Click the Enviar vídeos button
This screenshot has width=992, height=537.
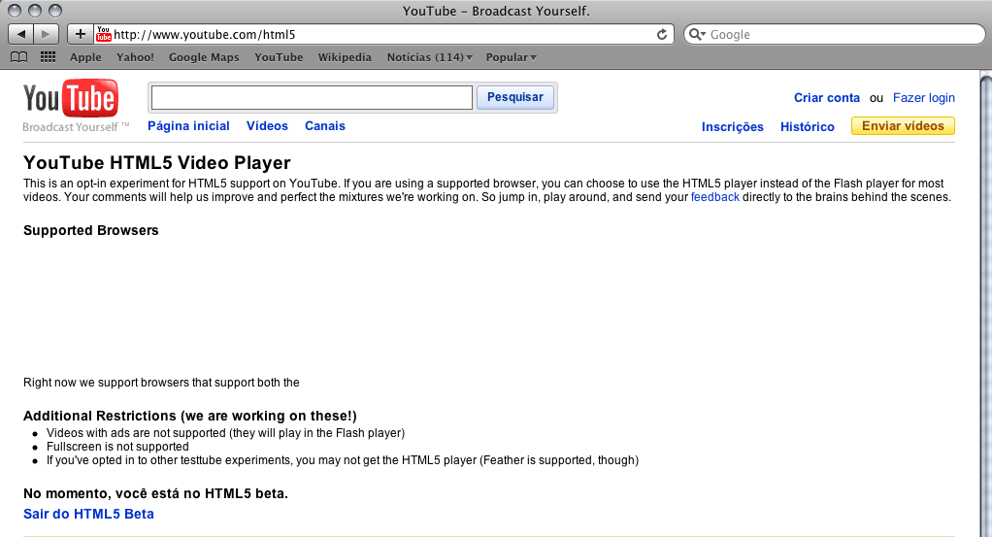[903, 126]
